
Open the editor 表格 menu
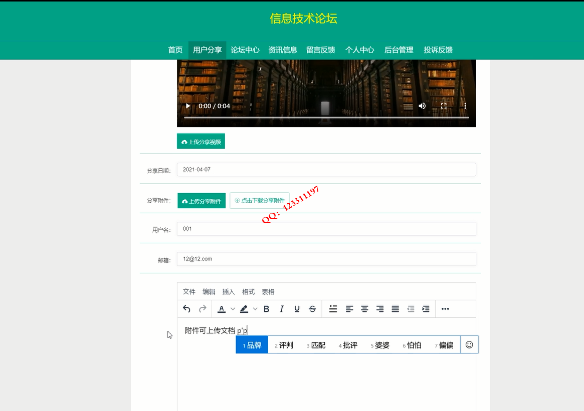point(268,292)
